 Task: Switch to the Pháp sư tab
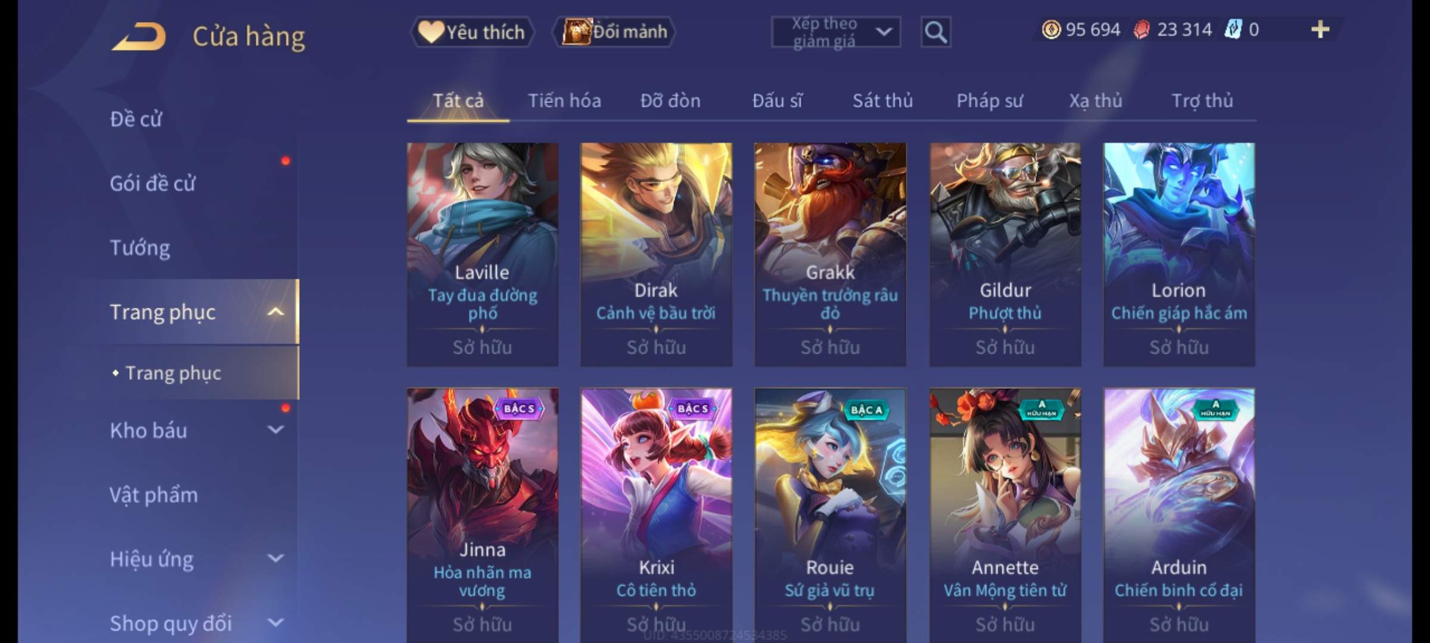click(x=990, y=101)
